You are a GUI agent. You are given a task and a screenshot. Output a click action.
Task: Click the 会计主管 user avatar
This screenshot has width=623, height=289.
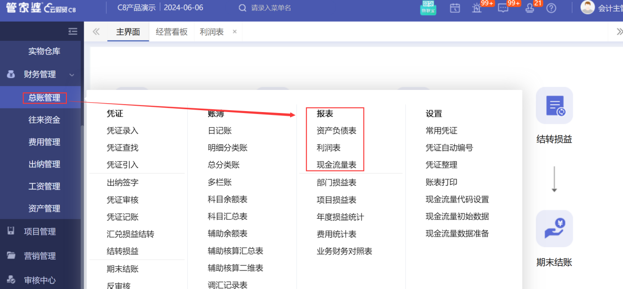588,8
